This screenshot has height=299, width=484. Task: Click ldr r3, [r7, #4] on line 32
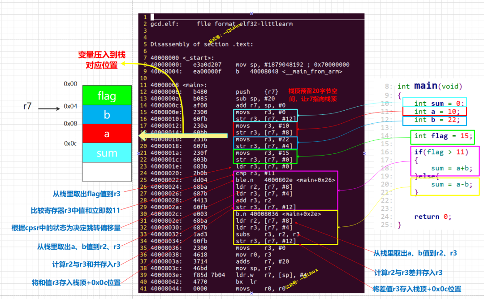click(264, 228)
